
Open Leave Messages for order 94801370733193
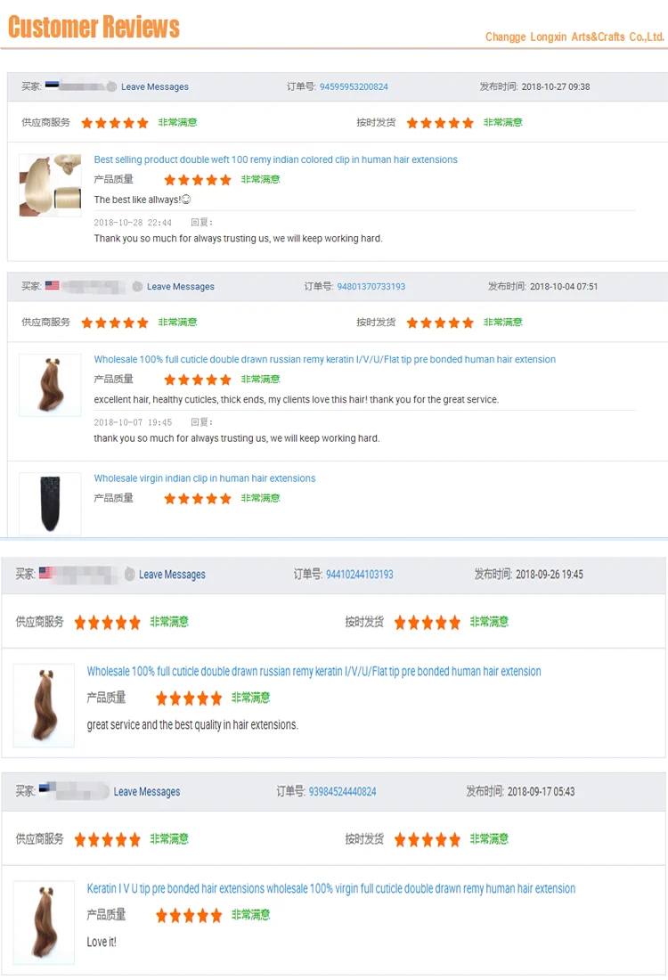tap(181, 287)
